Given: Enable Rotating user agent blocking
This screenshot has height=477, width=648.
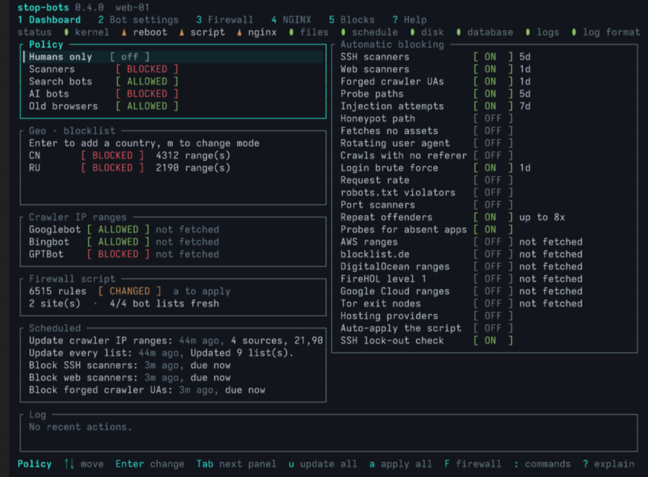Looking at the screenshot, I should tap(493, 143).
